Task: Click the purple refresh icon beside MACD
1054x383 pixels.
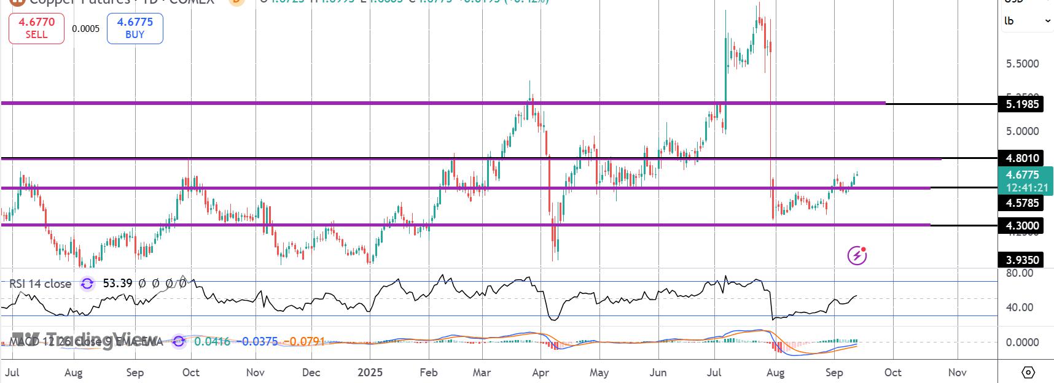Action: pos(179,341)
